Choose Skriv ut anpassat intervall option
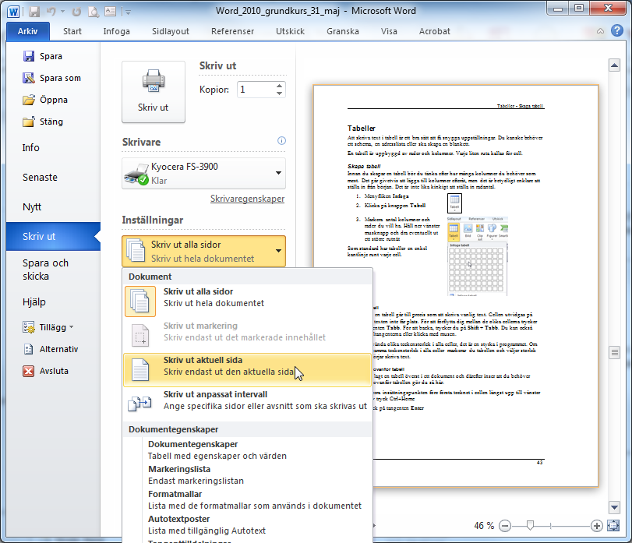632x543 pixels. point(248,404)
